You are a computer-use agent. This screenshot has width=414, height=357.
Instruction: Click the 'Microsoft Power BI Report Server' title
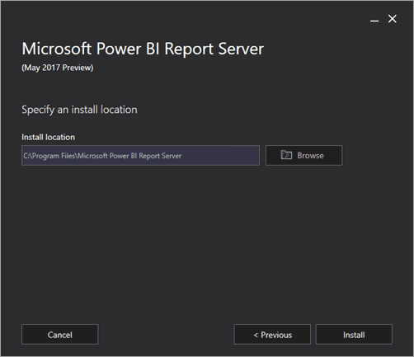143,49
